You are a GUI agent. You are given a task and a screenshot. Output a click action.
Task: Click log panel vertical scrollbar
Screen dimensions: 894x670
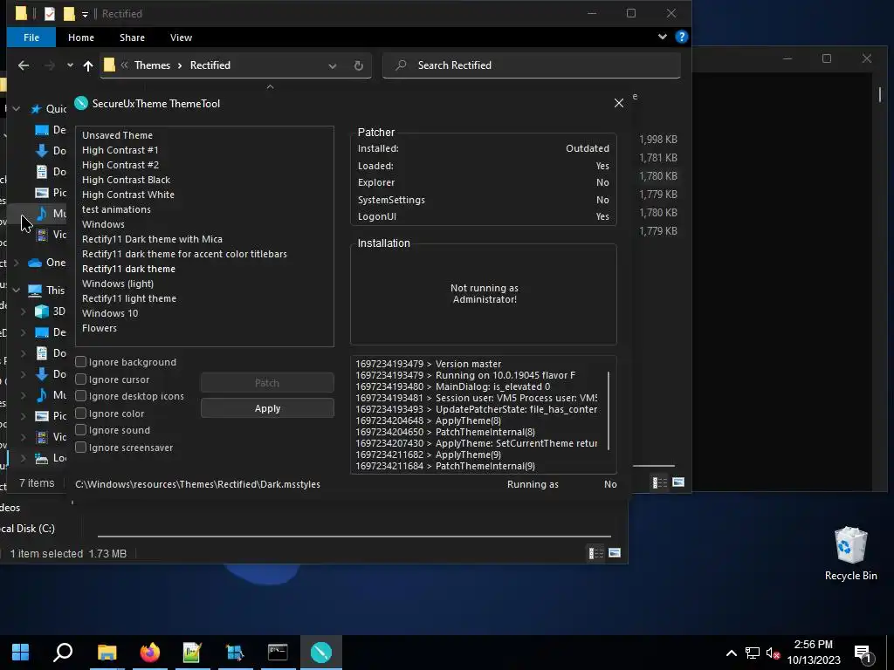tap(609, 410)
